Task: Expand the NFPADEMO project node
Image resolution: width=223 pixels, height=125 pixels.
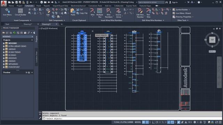Action: click(4, 64)
